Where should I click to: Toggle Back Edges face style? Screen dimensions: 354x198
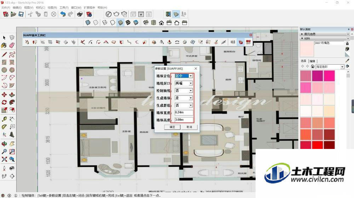point(96,23)
